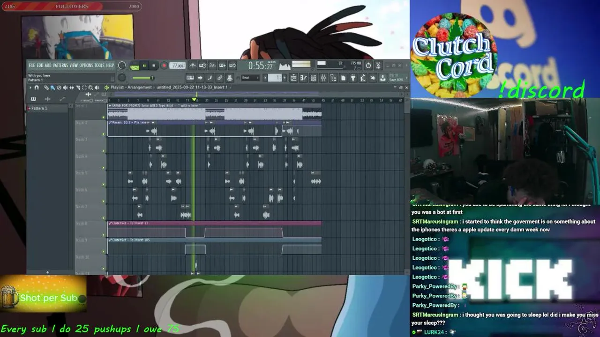Pause playback in FL Studio
This screenshot has width=600, height=337.
[x=144, y=66]
